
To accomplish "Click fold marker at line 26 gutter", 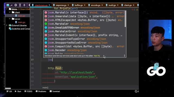I will pos(41,13).
